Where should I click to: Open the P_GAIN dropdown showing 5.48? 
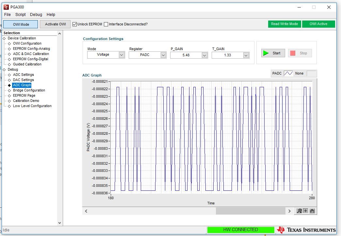click(204, 55)
